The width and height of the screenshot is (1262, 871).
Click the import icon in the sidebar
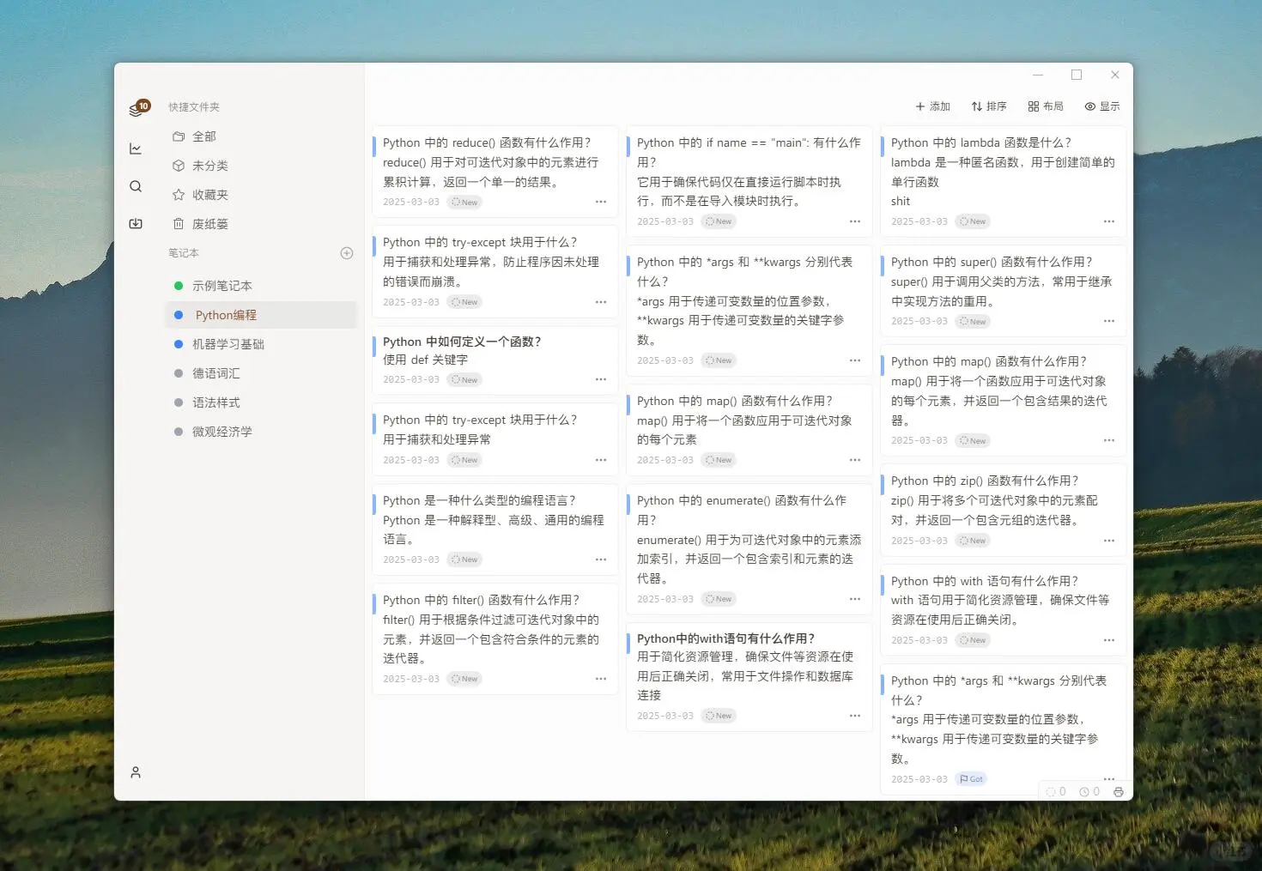[136, 223]
